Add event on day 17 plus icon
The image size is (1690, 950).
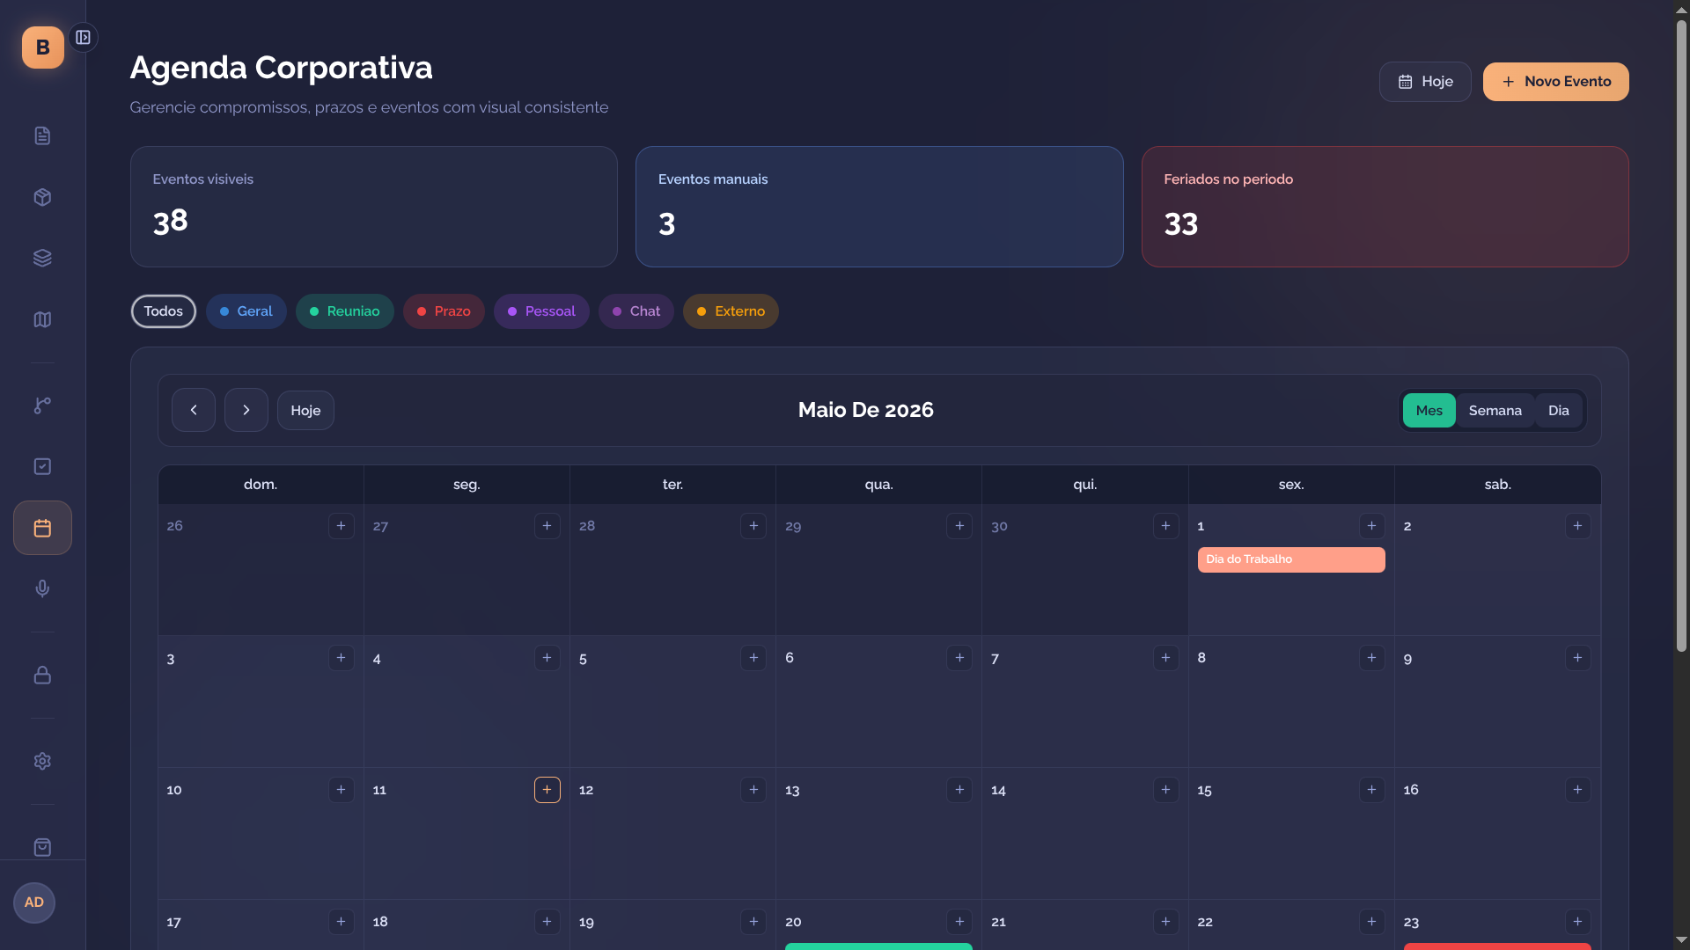click(x=341, y=922)
